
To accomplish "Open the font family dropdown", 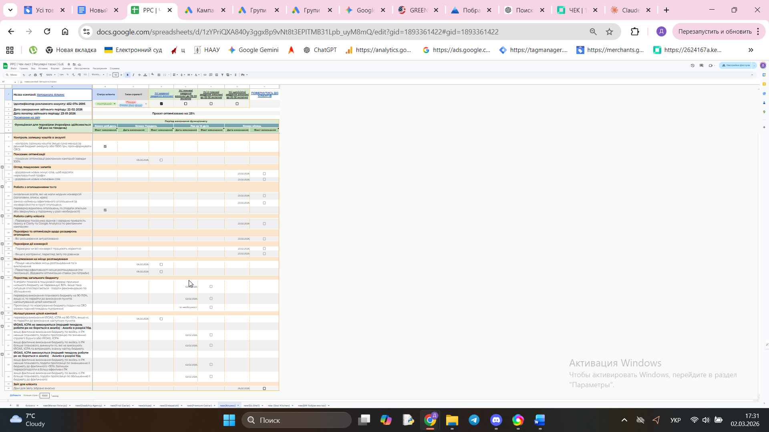I will (x=98, y=75).
